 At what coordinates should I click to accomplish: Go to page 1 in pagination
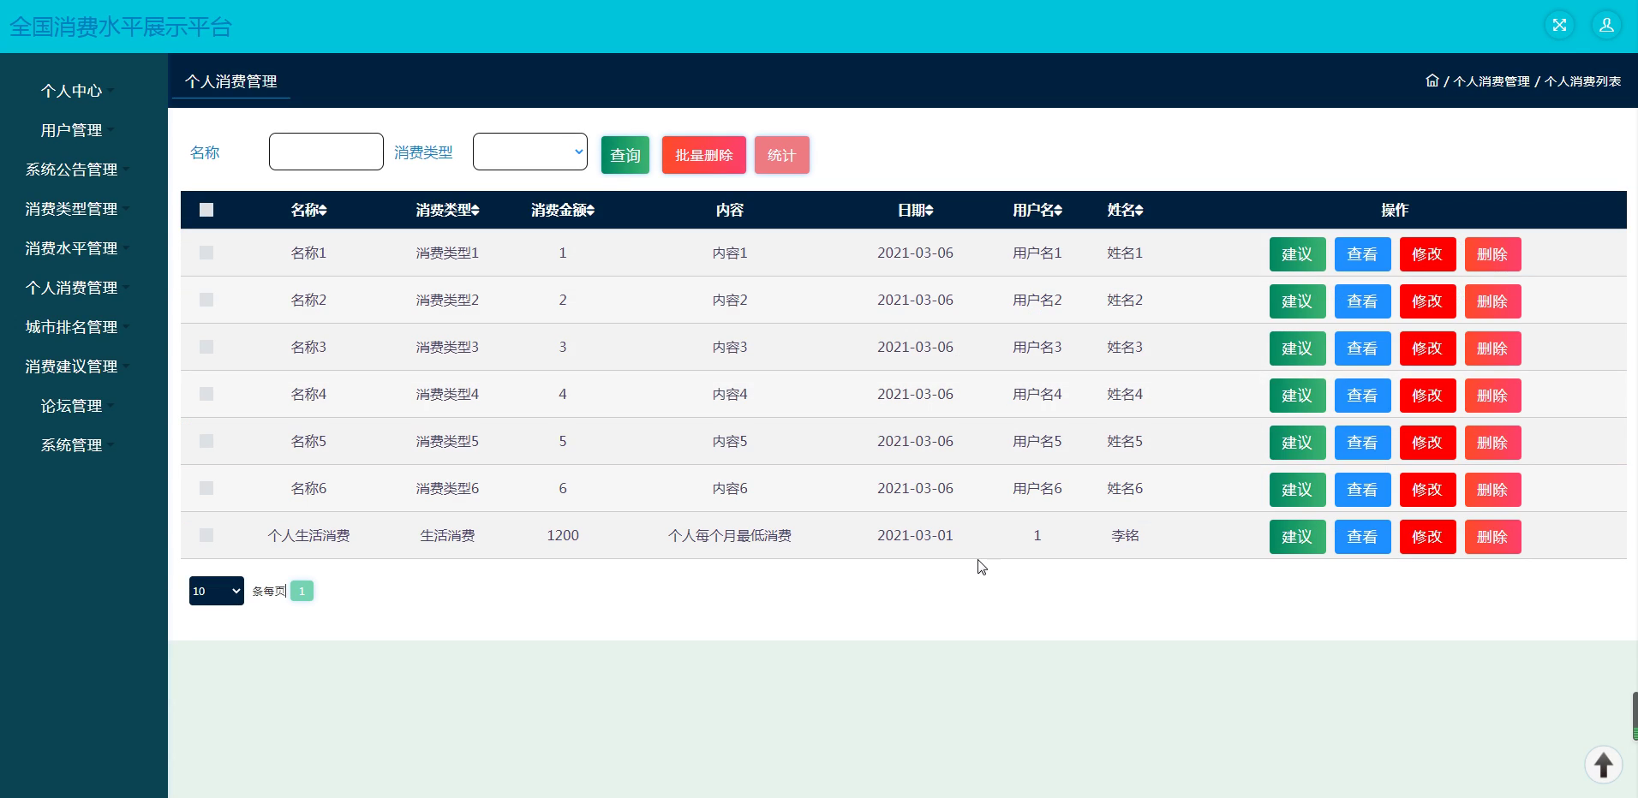(302, 591)
